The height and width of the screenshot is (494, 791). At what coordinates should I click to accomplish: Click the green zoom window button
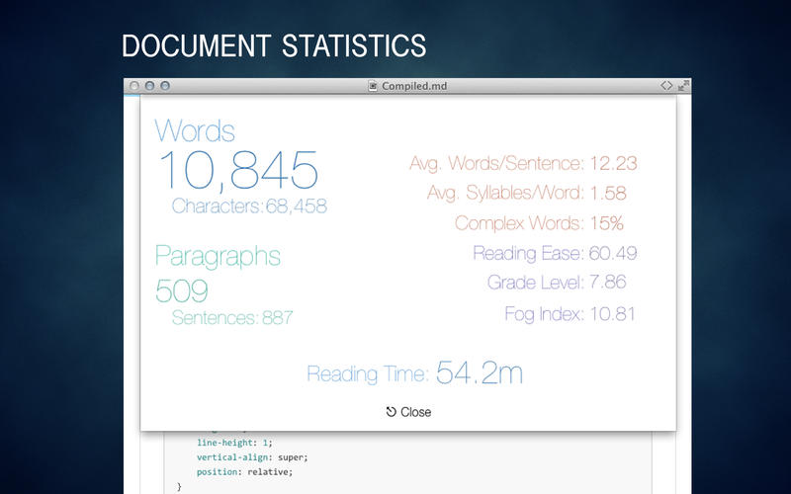point(165,87)
